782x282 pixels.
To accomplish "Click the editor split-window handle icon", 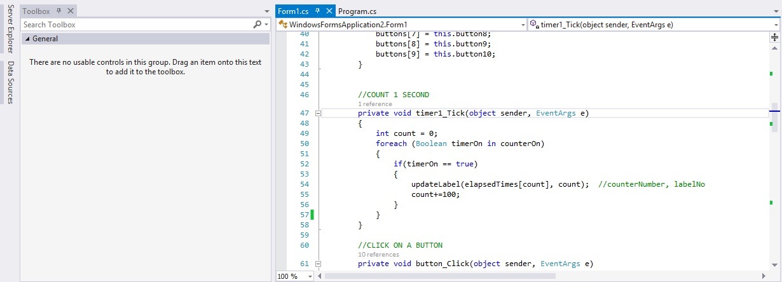I will 775,37.
